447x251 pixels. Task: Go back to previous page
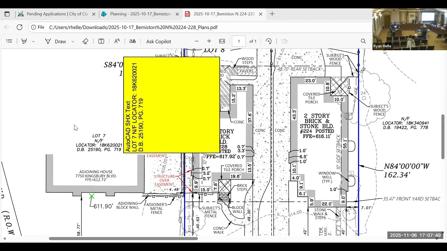[x=7, y=27]
